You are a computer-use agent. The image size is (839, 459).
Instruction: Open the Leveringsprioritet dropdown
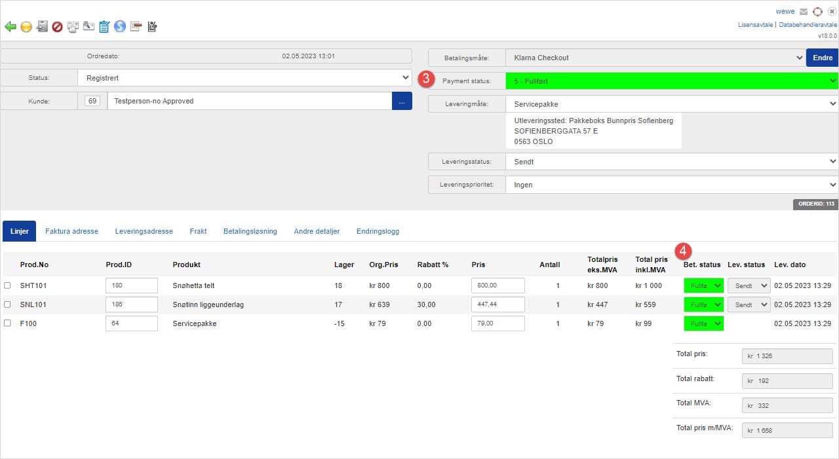(671, 185)
